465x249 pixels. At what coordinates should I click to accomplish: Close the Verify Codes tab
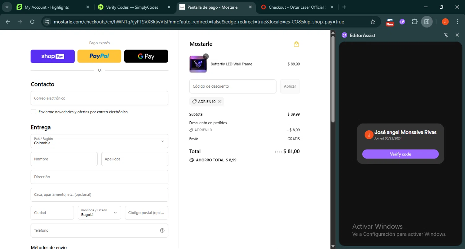169,7
